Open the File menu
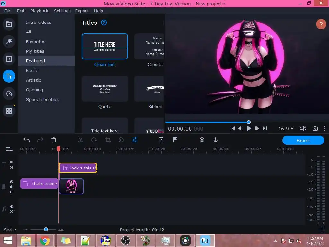329x247 pixels. (x=8, y=11)
